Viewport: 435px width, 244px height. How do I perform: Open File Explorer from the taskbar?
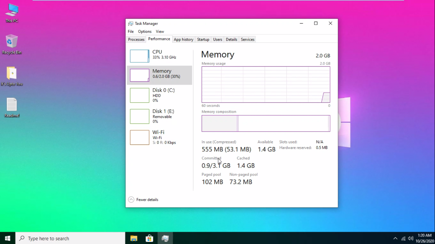[134, 238]
